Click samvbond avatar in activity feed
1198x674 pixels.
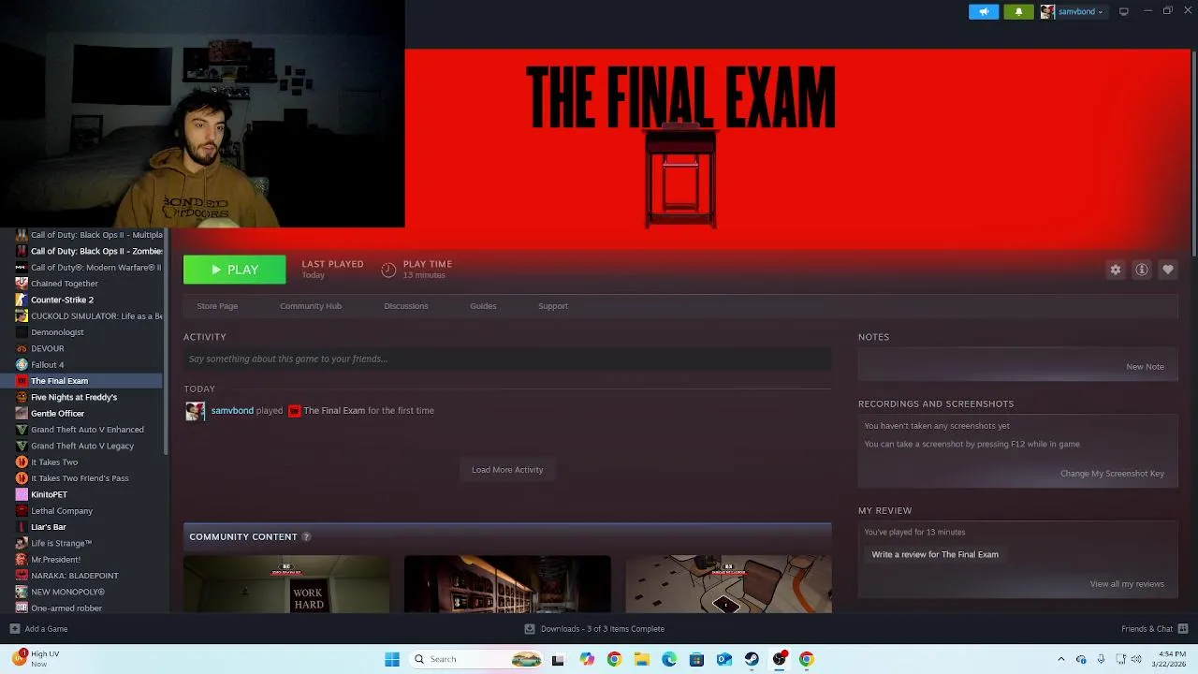[x=195, y=411]
